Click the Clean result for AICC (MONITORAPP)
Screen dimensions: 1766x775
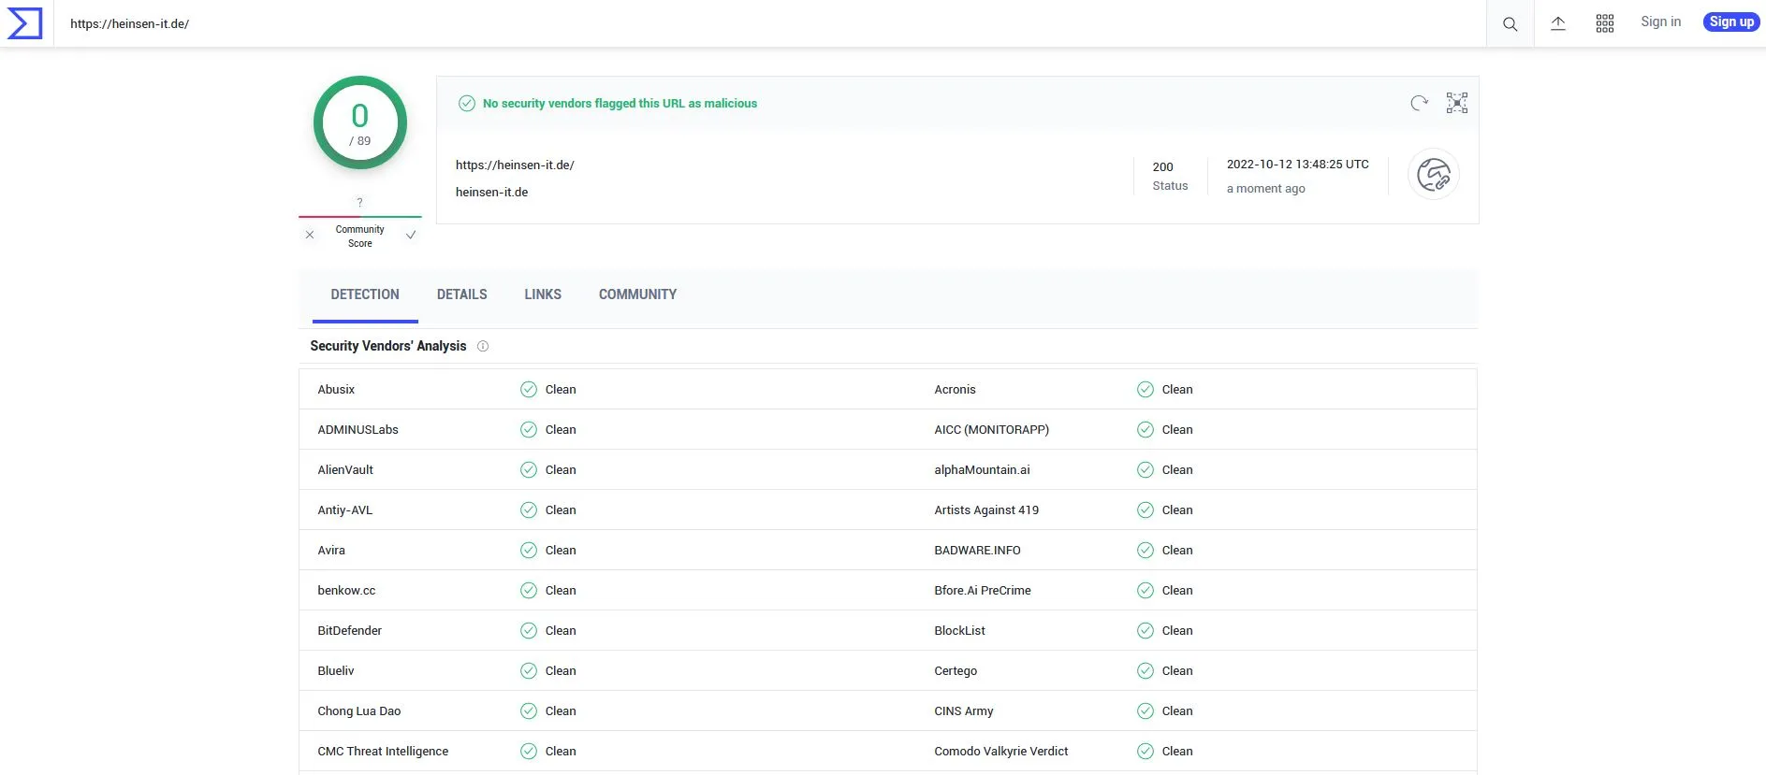(x=1177, y=430)
